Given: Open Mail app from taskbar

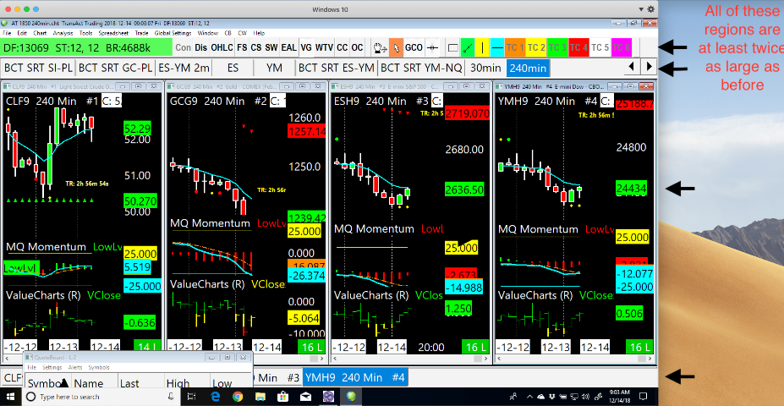Looking at the screenshot, I should (x=305, y=397).
